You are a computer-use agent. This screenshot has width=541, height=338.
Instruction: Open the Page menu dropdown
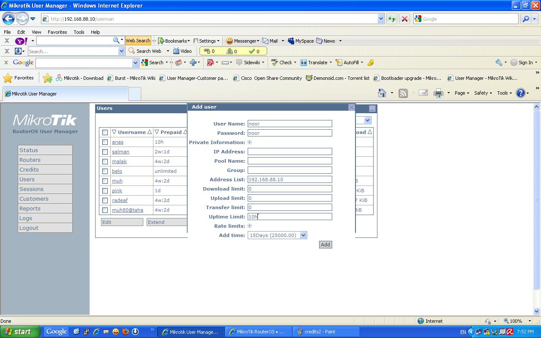click(x=462, y=93)
